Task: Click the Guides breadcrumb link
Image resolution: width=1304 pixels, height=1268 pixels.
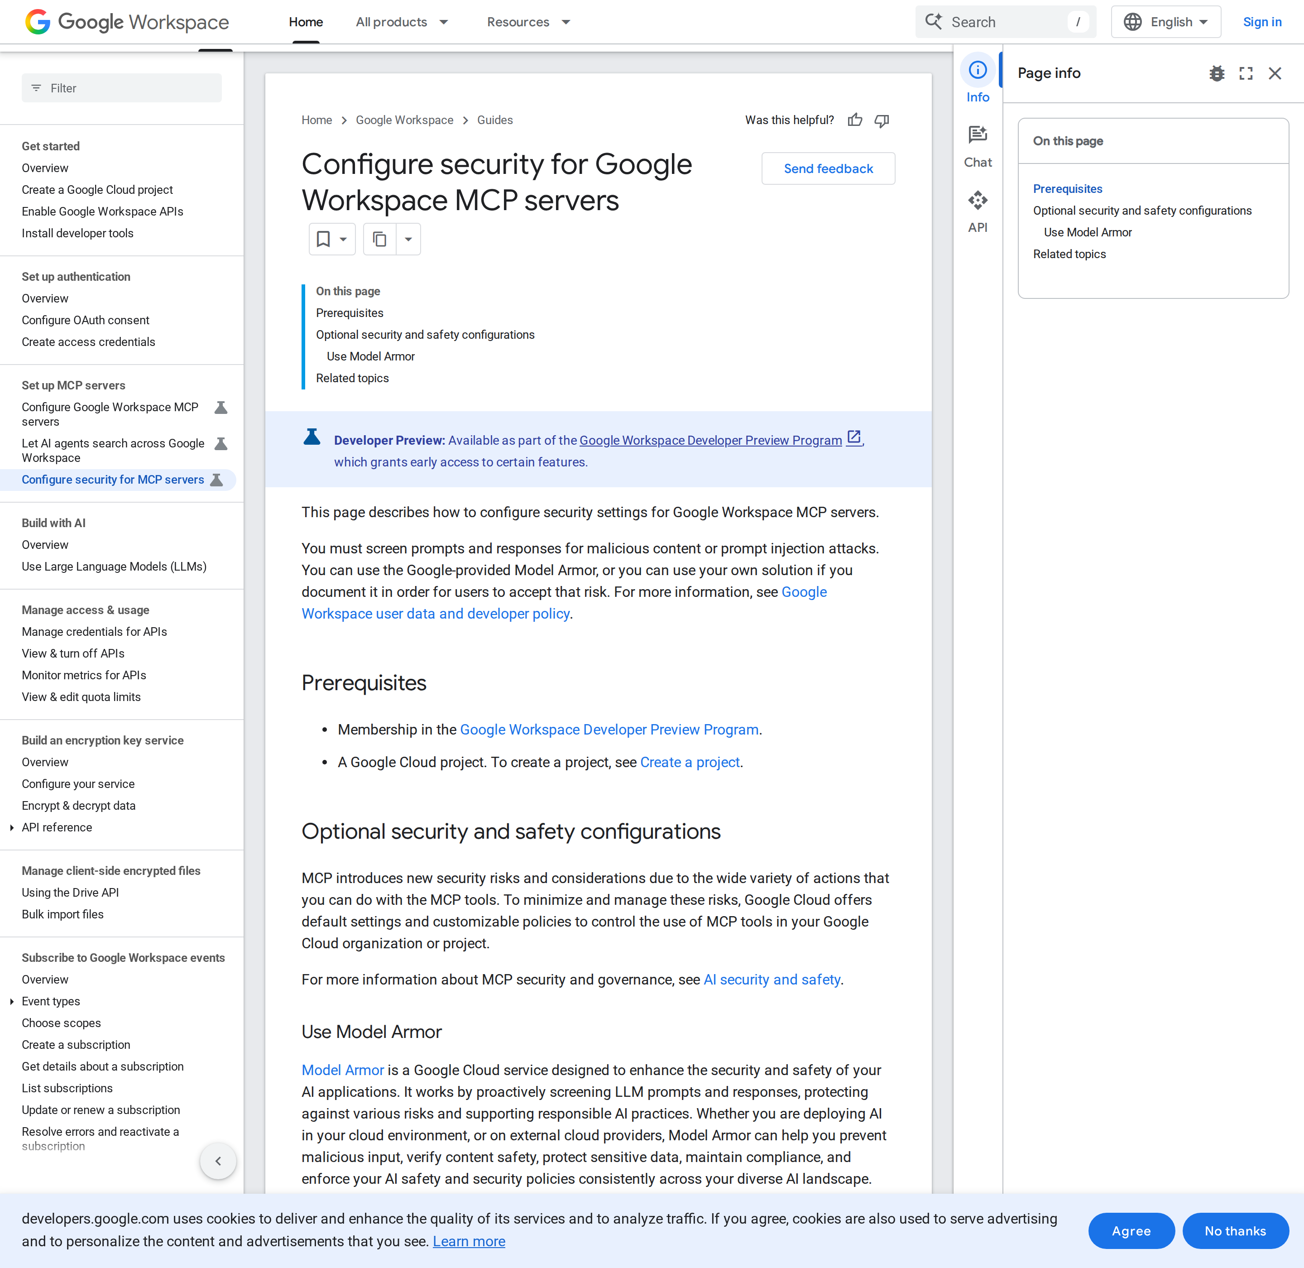Action: tap(495, 120)
